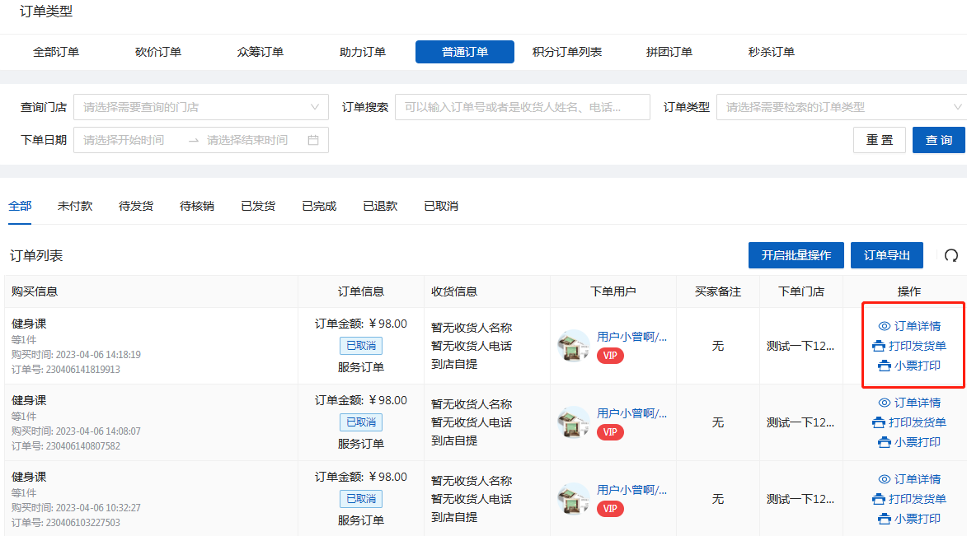Open the 积分订单列表 tab
Screen dimensions: 967x536
point(567,52)
